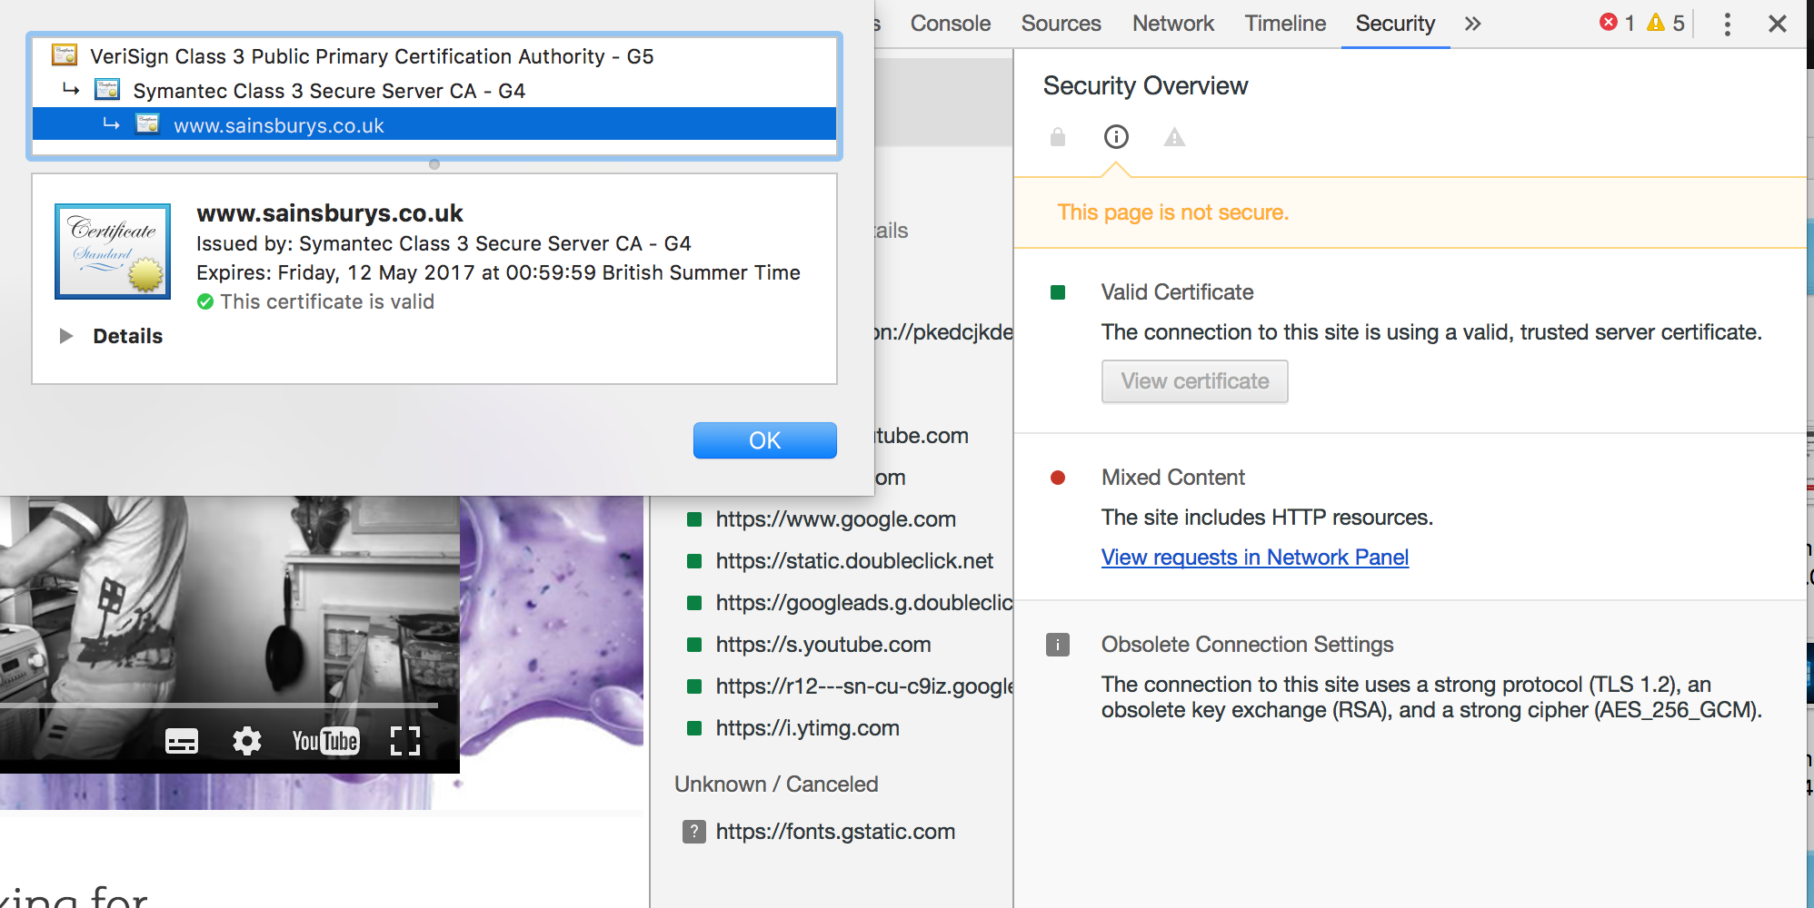Screen dimensions: 1814x908
Task: Select www.sainsburys.co.uk in certificate chain
Action: pos(434,124)
